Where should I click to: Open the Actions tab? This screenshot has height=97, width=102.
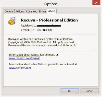[x=20, y=11]
